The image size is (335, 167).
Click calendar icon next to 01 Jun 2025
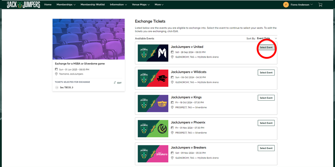click(x=56, y=69)
